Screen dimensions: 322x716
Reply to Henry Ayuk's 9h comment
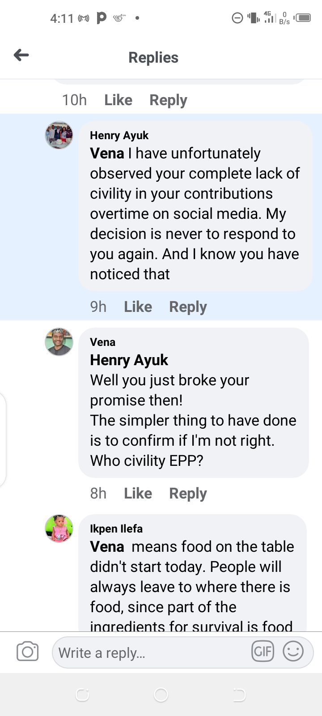coord(188,307)
